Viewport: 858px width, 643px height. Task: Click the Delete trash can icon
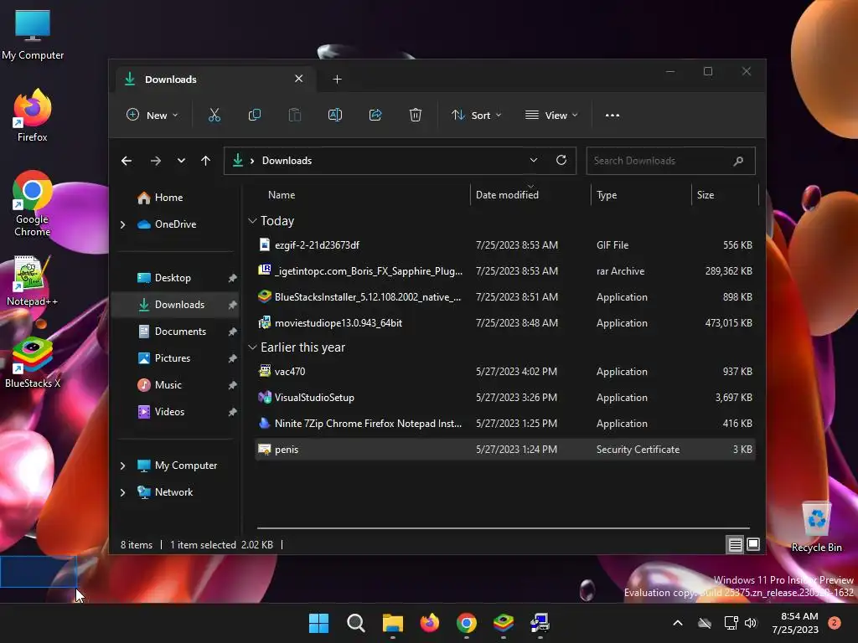pyautogui.click(x=416, y=116)
